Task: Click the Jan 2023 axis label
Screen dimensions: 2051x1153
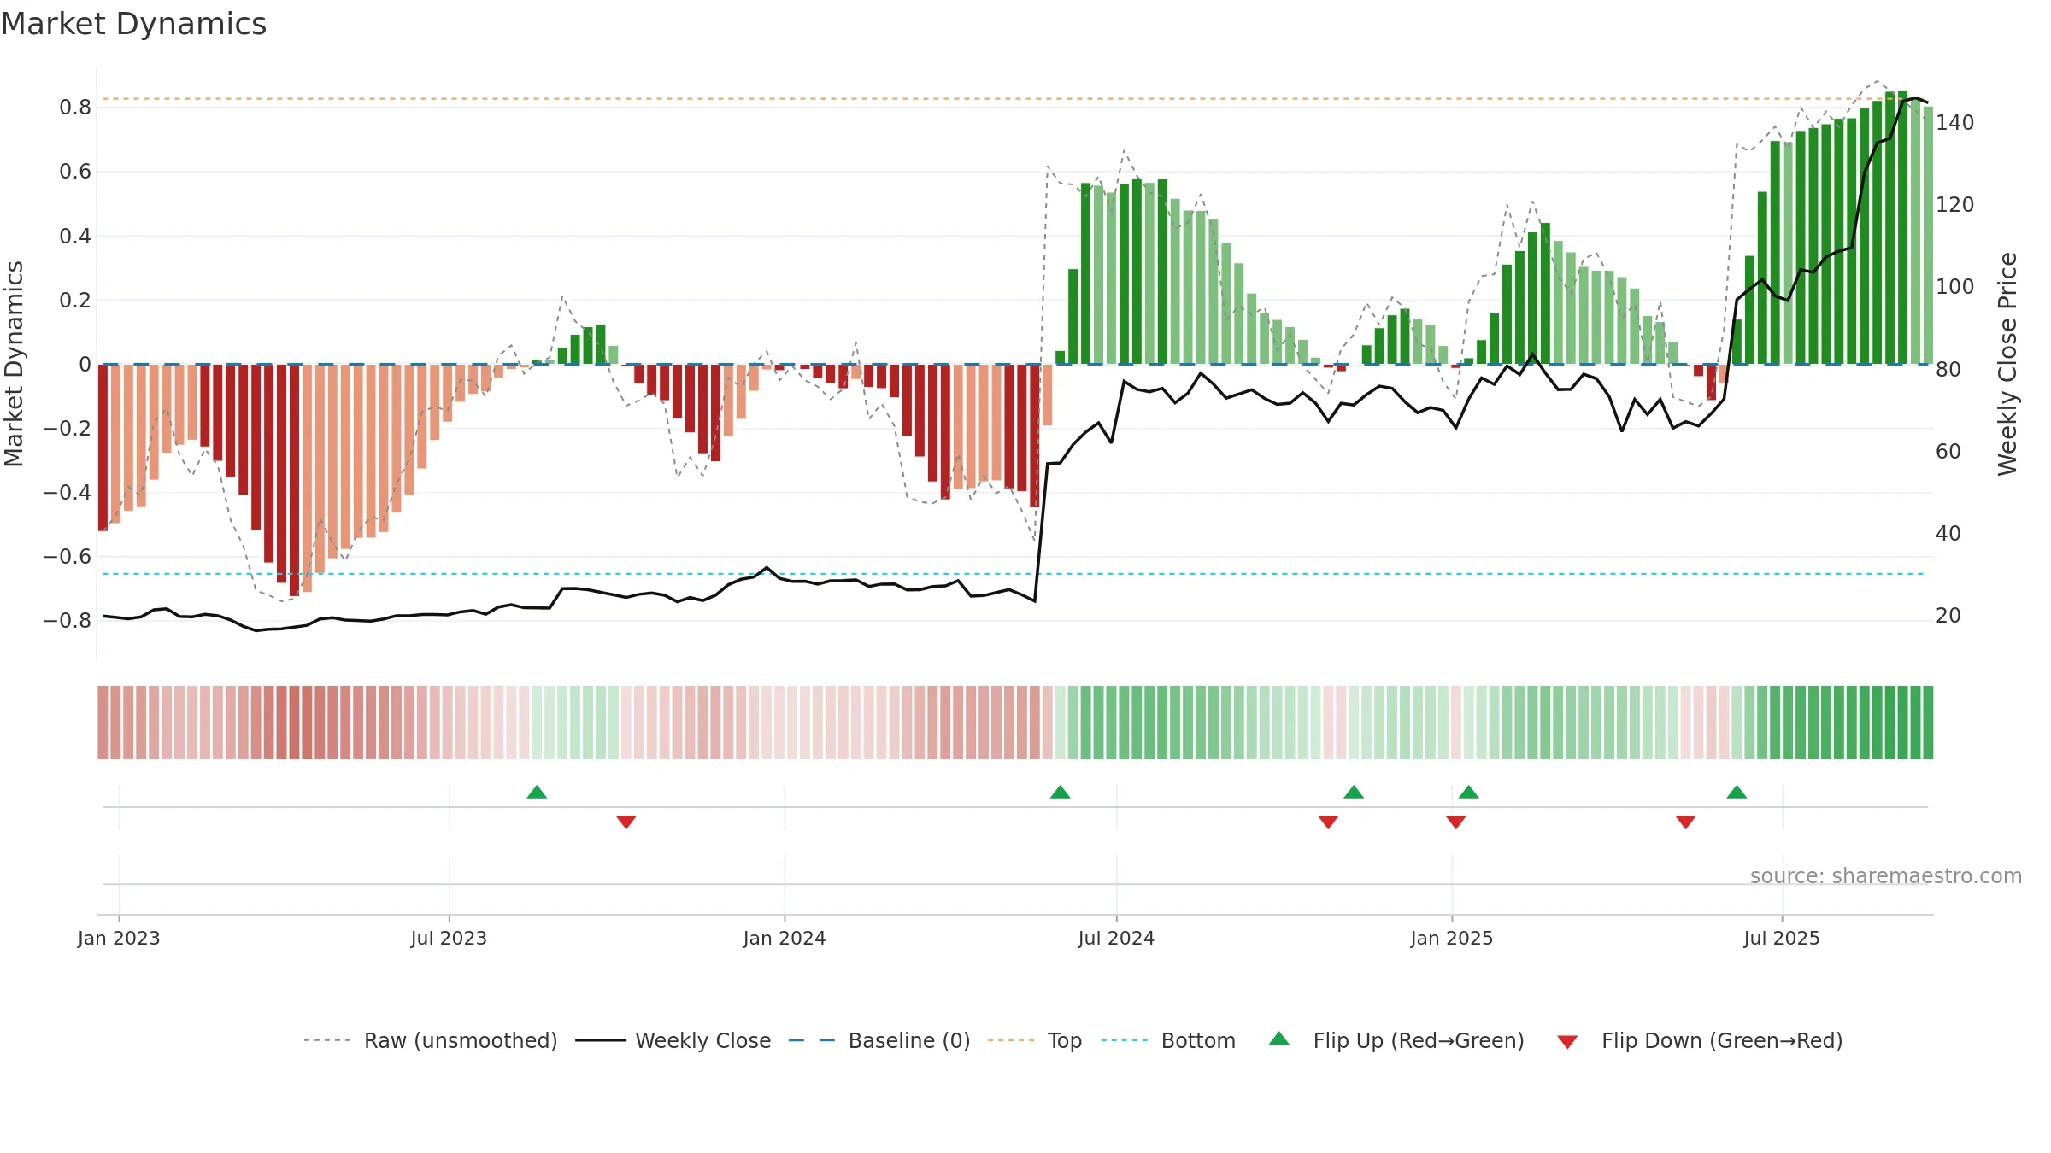Action: click(119, 938)
